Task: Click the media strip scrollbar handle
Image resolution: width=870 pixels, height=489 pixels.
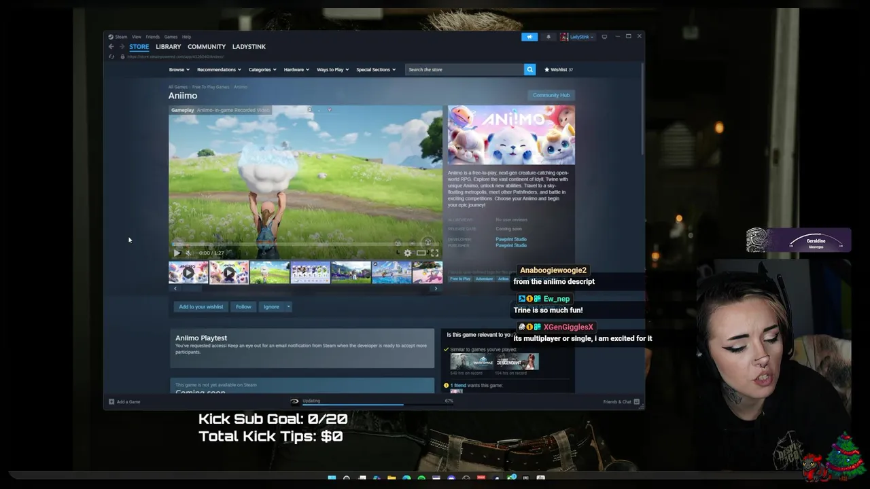Action: [x=192, y=288]
